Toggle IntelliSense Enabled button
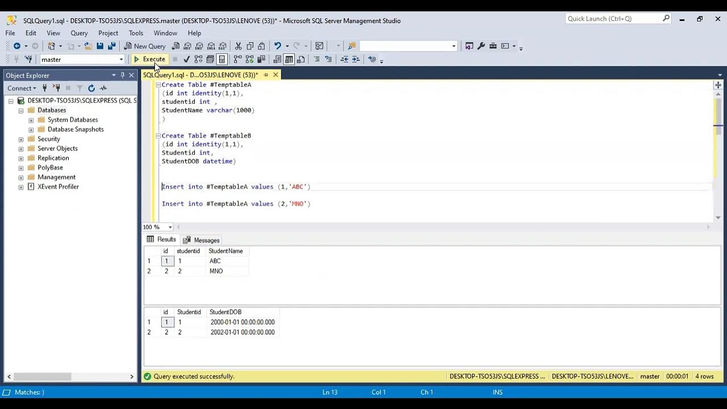727x409 pixels. (x=222, y=59)
